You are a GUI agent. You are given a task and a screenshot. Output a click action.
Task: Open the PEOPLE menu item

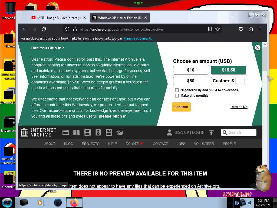pyautogui.click(x=229, y=144)
